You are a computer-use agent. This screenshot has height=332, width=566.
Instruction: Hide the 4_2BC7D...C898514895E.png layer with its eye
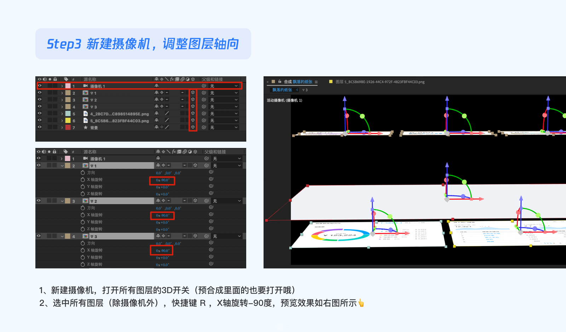click(x=40, y=113)
